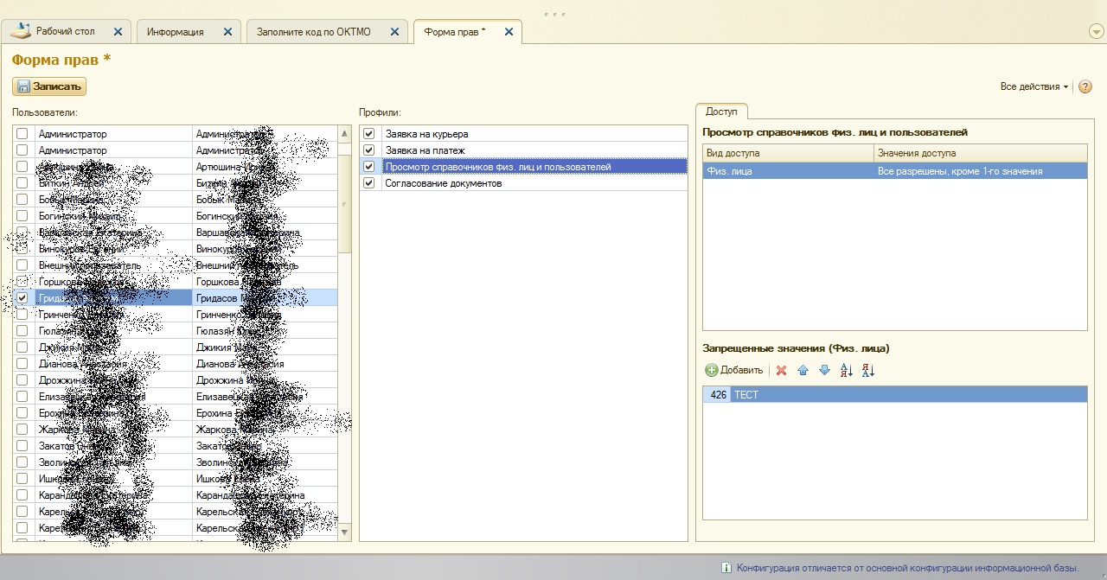Open the Все действия dropdown menu
Screen dimensions: 1107x580
tap(1033, 86)
